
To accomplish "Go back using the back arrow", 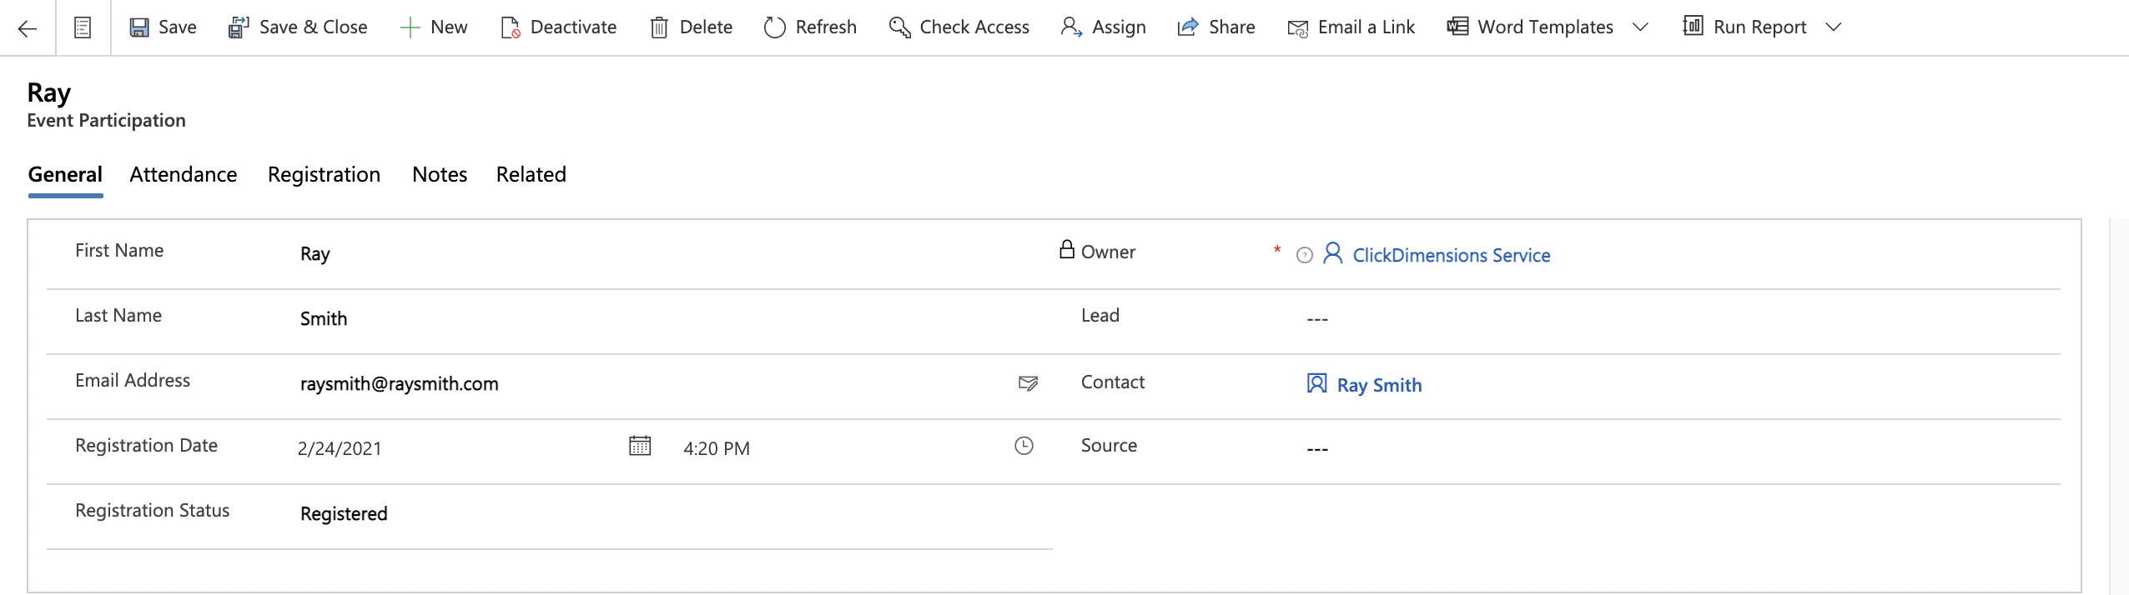I will pyautogui.click(x=28, y=28).
